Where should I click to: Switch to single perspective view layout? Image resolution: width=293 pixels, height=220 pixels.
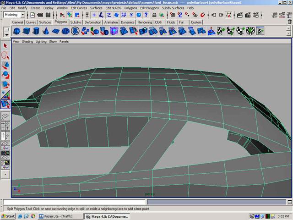pos(5,116)
